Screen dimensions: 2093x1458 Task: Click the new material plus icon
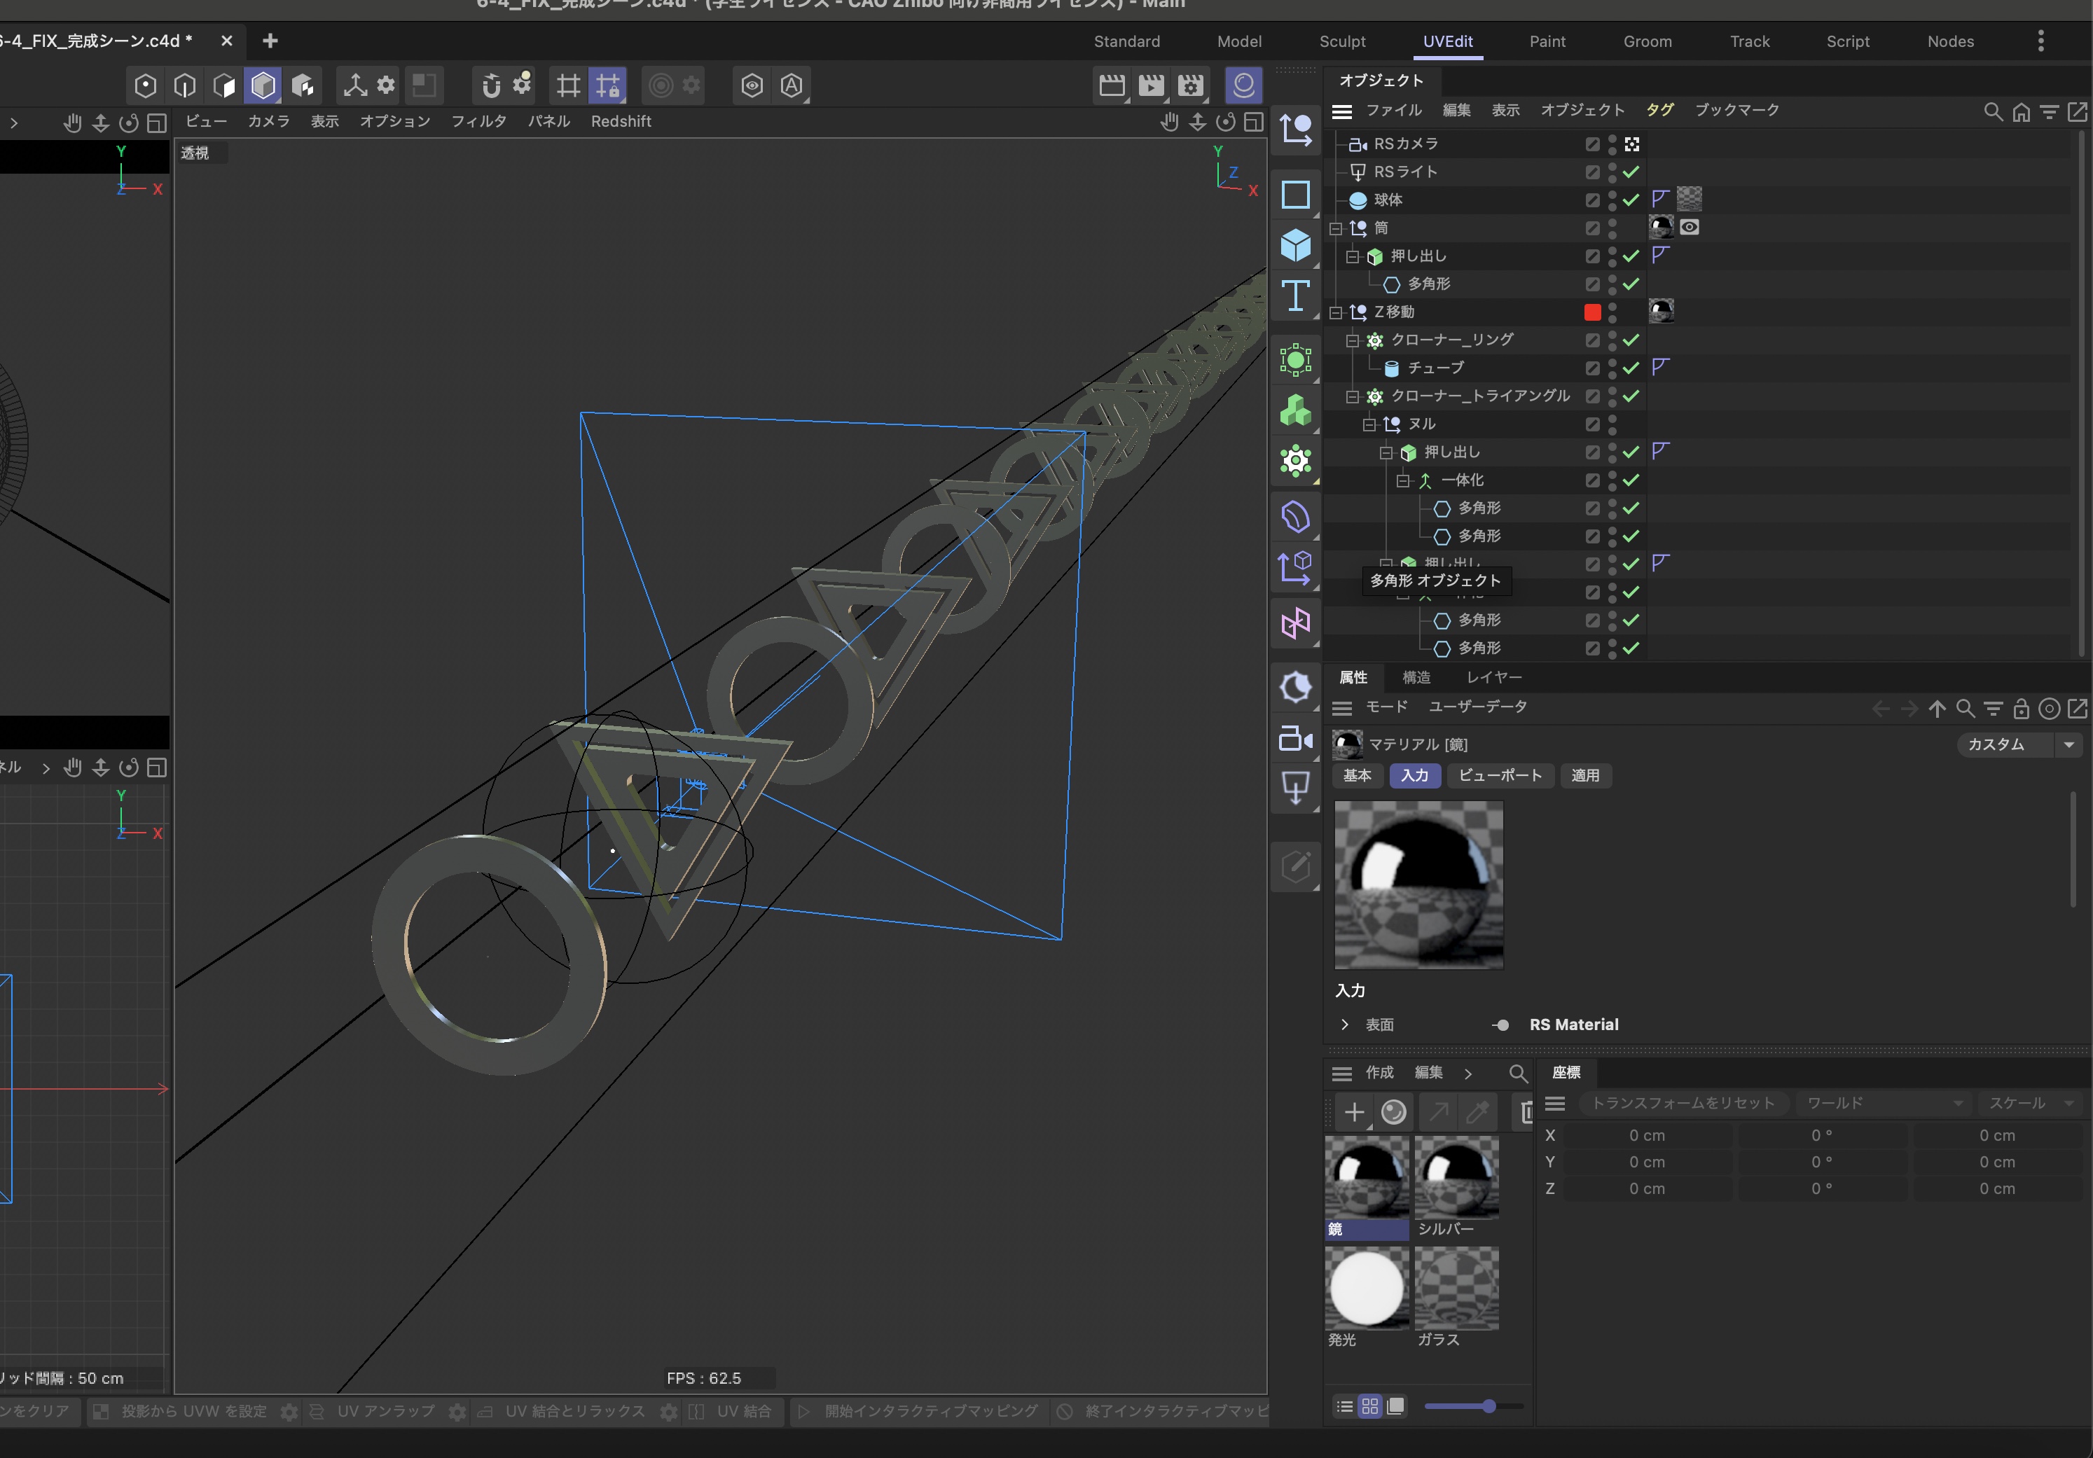[1355, 1112]
